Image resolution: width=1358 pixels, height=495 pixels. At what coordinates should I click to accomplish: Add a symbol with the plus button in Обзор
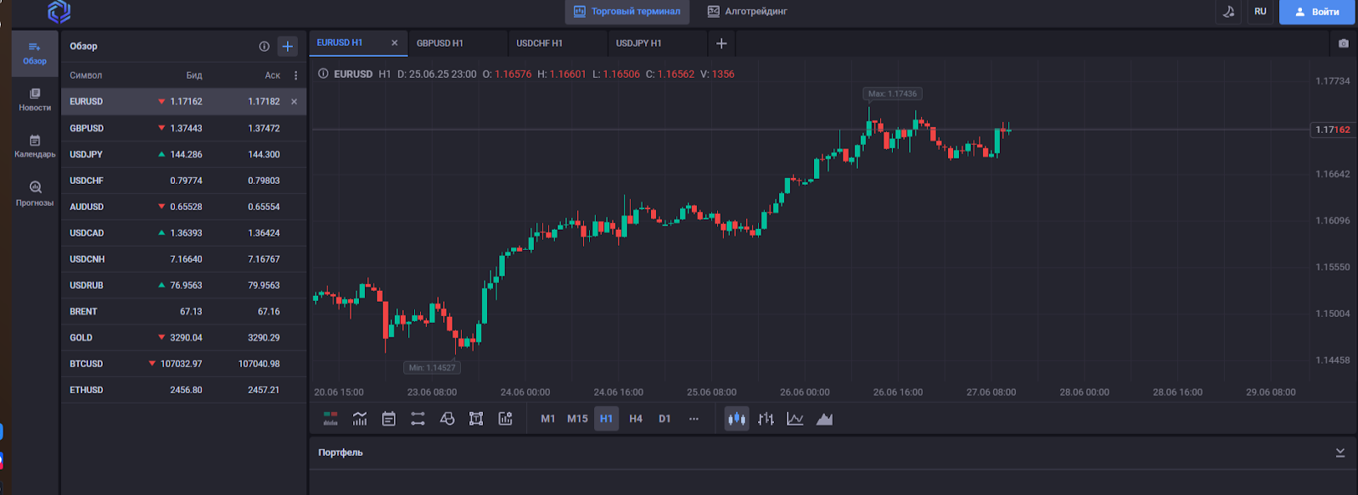point(288,47)
